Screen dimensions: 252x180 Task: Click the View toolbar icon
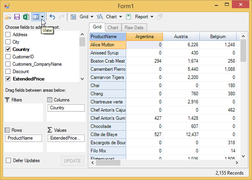point(36,17)
